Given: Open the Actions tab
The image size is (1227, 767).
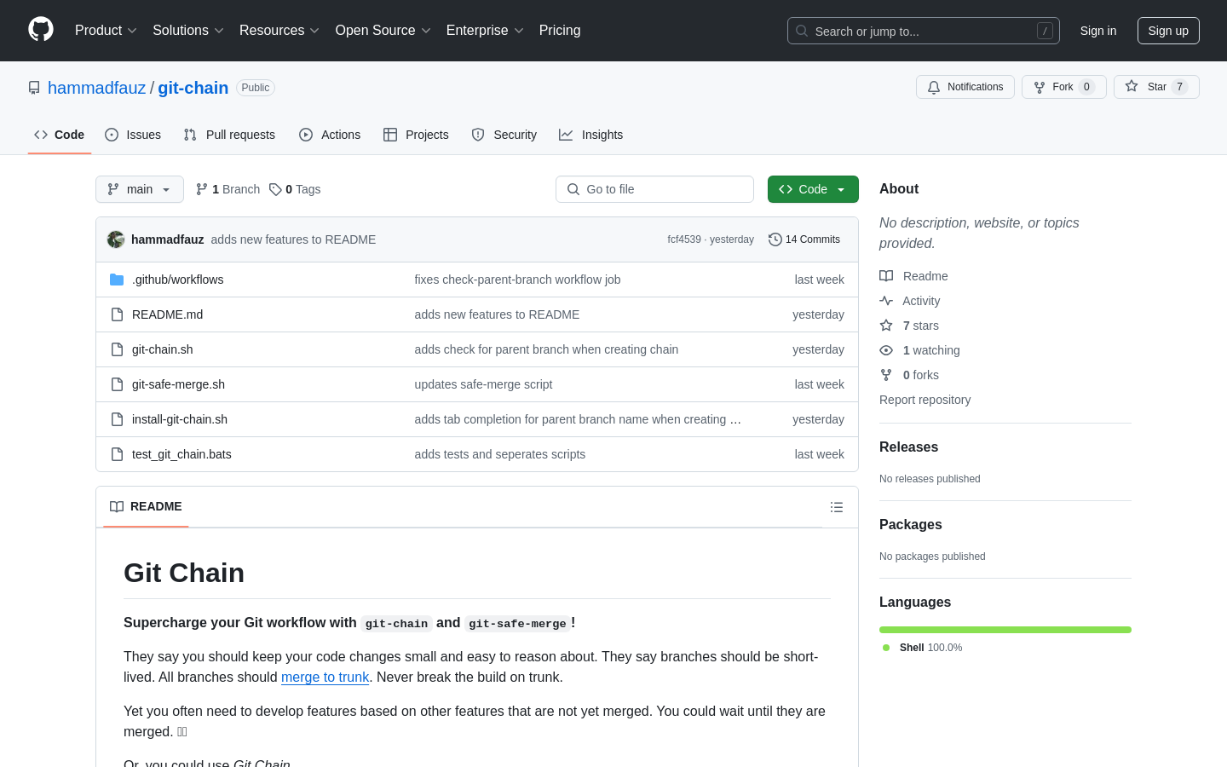Looking at the screenshot, I should tap(330, 135).
